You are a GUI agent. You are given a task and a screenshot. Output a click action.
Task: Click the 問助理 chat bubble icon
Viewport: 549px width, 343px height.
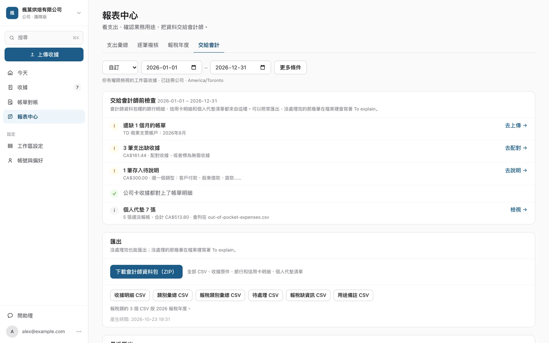coord(10,316)
